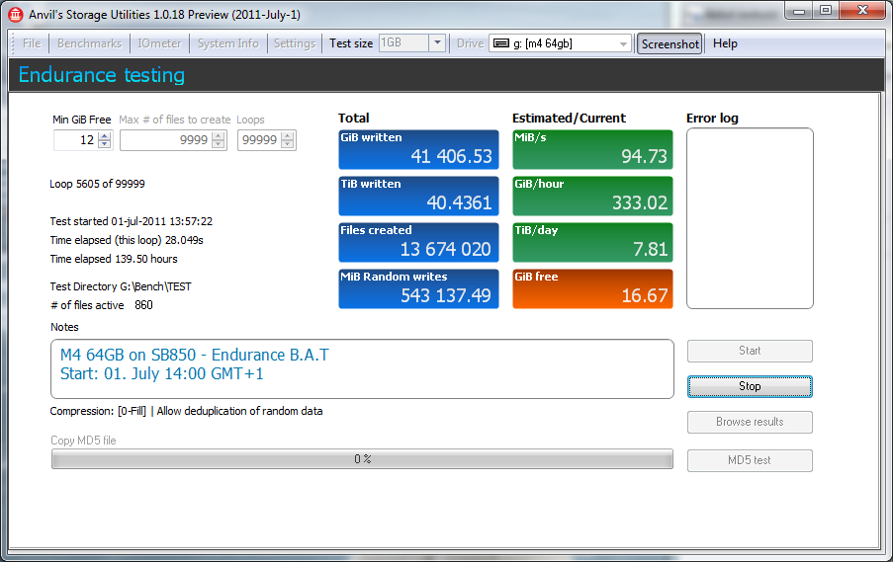Click down arrow of Max files to create

coord(219,144)
